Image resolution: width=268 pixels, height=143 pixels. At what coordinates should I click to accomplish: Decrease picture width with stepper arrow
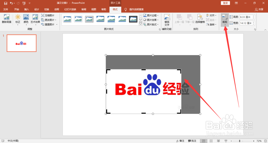(254, 24)
